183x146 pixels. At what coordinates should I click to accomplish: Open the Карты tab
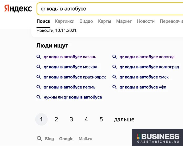[x=104, y=21]
